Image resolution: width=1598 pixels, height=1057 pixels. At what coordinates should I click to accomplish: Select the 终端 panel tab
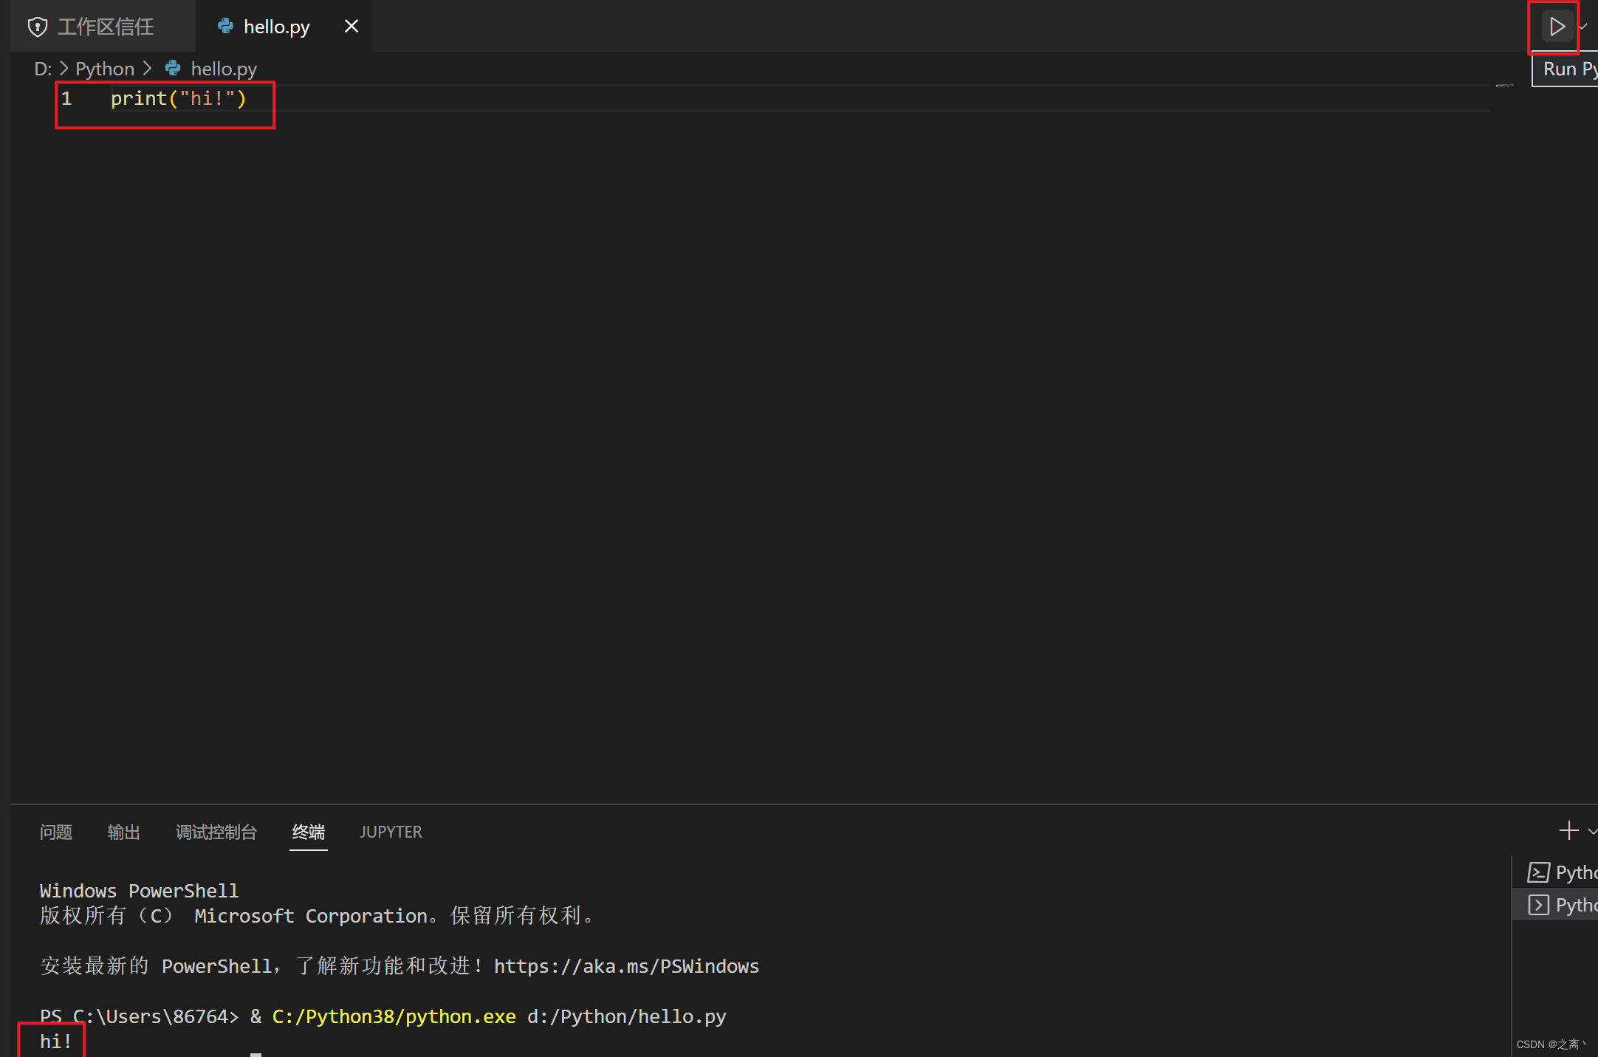[309, 832]
